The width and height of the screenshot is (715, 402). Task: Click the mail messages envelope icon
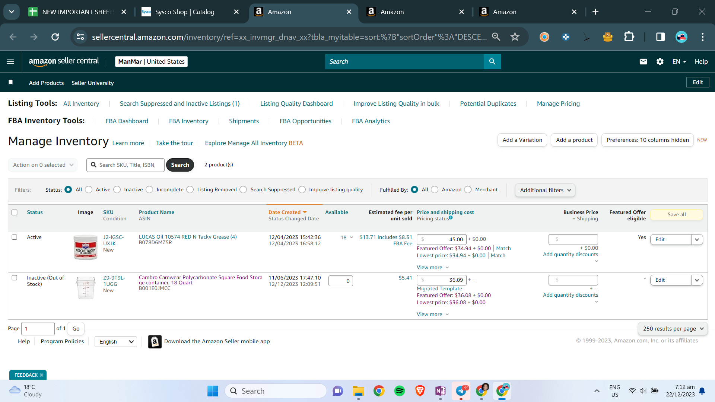(x=643, y=61)
